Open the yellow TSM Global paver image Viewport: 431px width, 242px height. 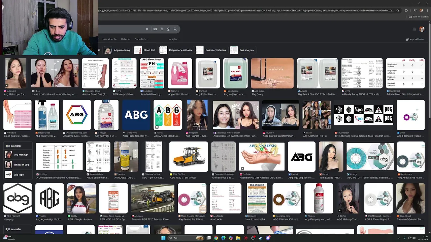pos(189,157)
